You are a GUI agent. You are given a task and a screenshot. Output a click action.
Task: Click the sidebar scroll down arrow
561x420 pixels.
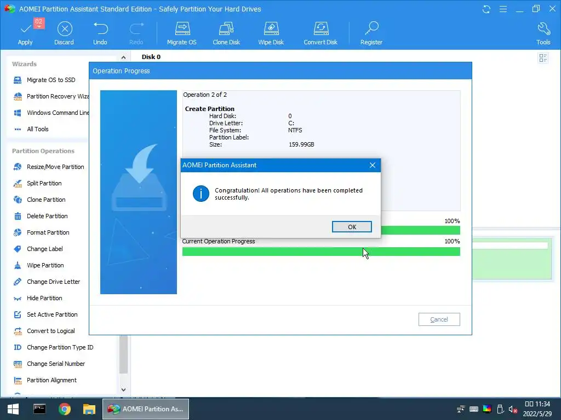[x=123, y=389]
